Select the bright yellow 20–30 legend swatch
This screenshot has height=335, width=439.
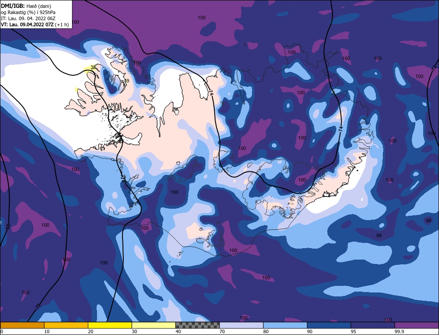(x=110, y=325)
